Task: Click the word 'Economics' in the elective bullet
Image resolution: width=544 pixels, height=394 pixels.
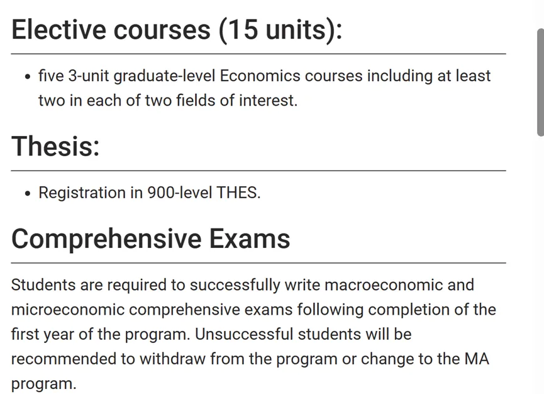Action: coord(260,76)
